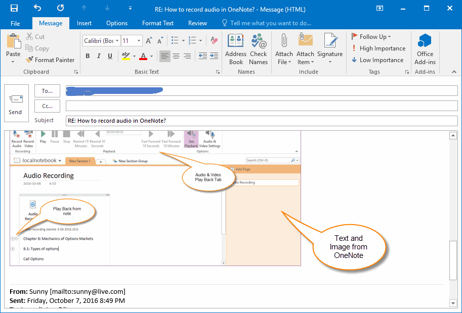The height and width of the screenshot is (313, 462).
Task: Copy the selected text
Action: coord(37,48)
